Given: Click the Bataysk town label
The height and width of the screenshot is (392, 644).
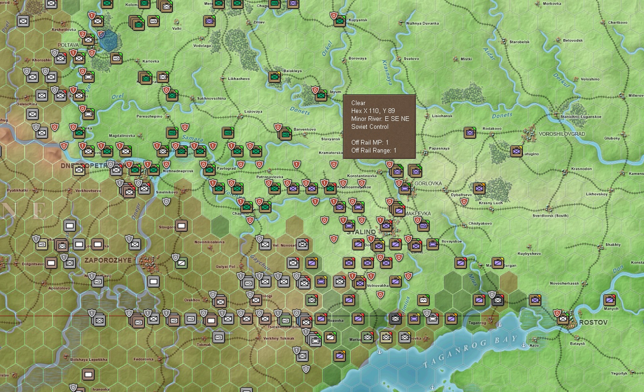Looking at the screenshot, I should click(577, 344).
